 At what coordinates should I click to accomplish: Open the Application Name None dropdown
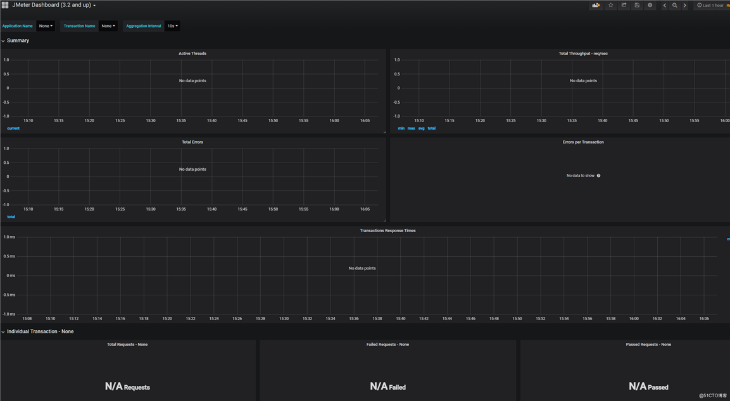tap(46, 26)
